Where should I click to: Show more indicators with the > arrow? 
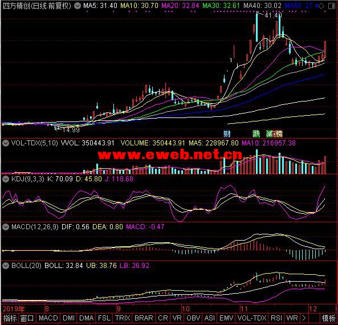click(x=304, y=318)
